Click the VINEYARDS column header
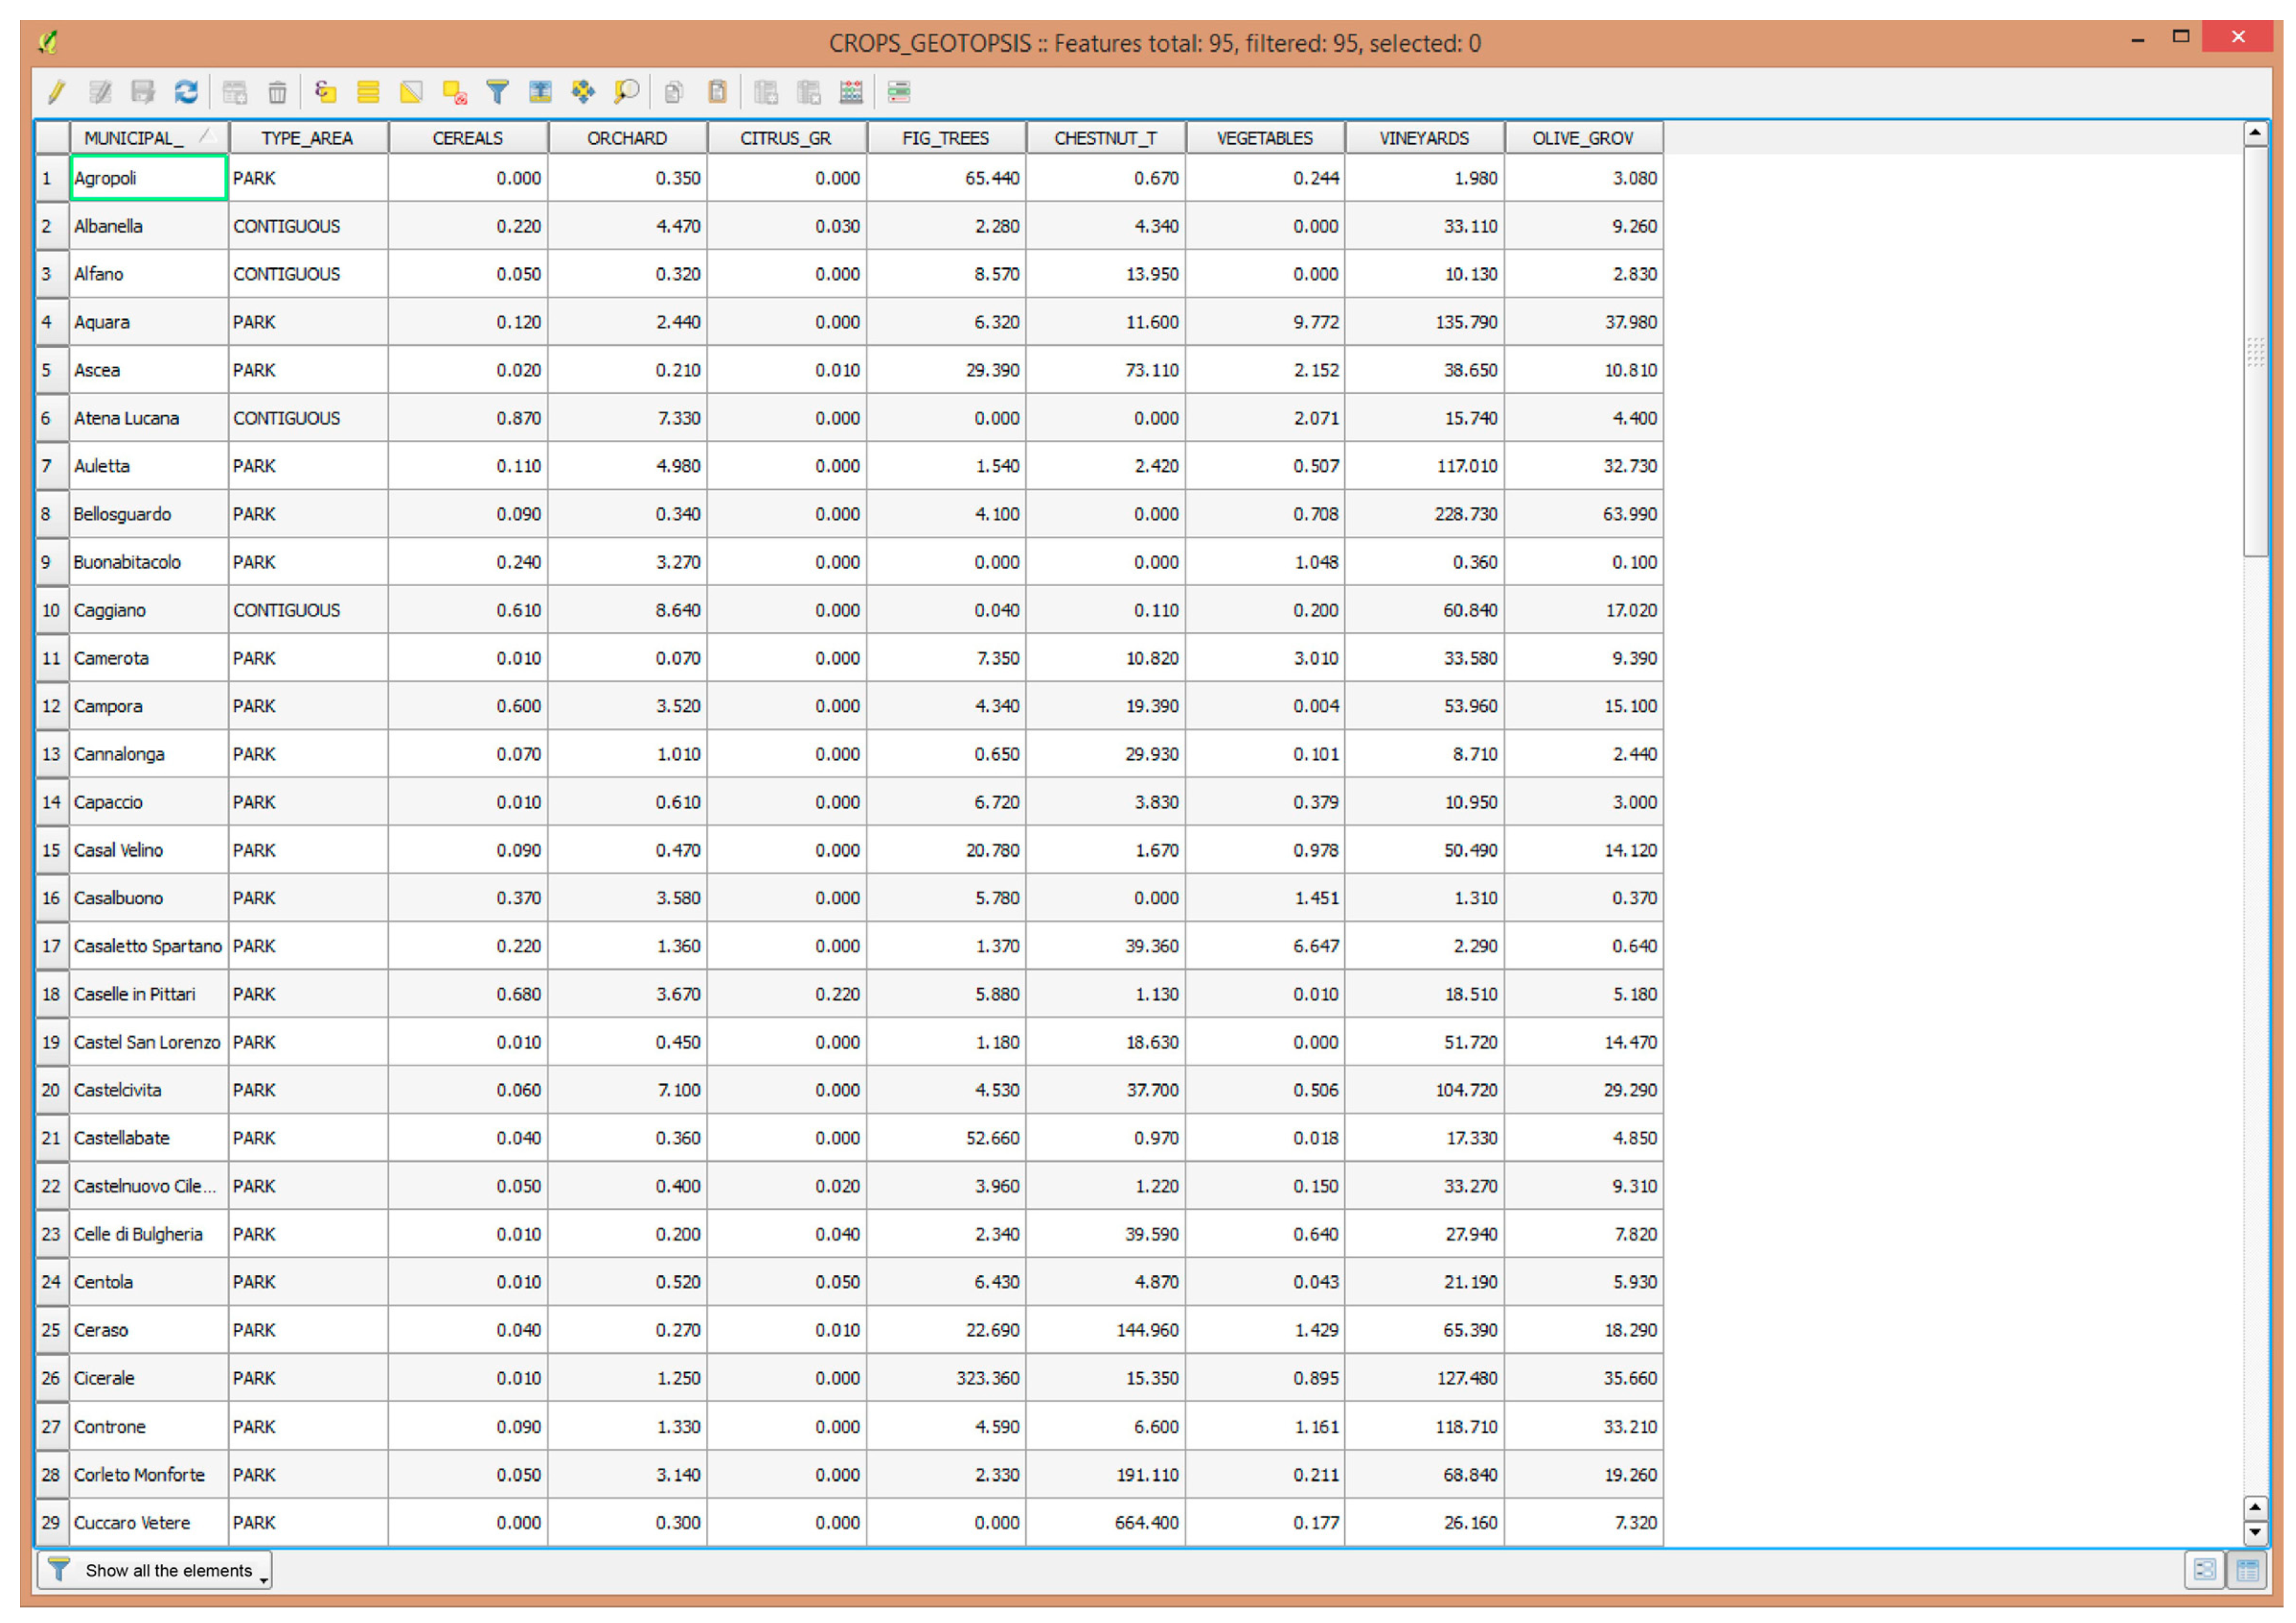 (x=1424, y=138)
